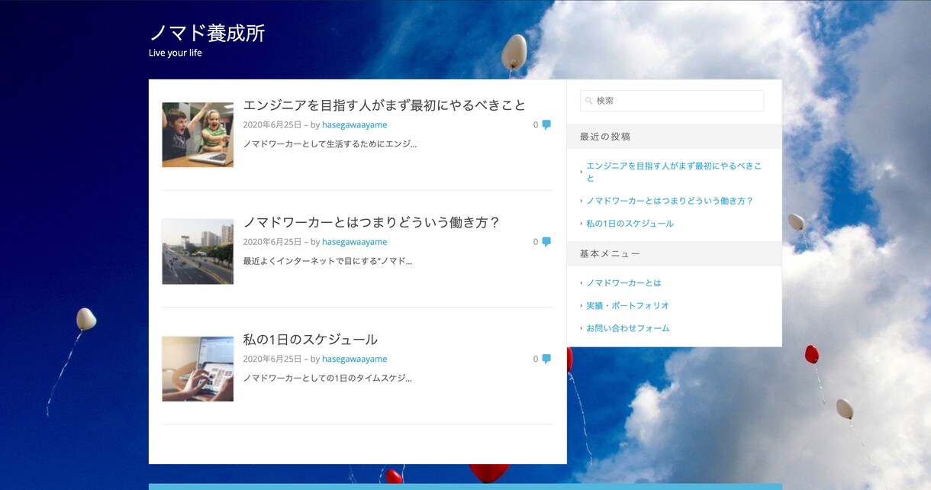Click comment count 0 on スケジュール post

click(x=536, y=359)
